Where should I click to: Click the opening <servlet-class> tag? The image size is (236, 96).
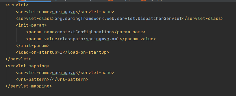tap(35, 18)
